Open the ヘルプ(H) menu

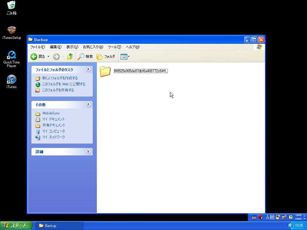133,47
